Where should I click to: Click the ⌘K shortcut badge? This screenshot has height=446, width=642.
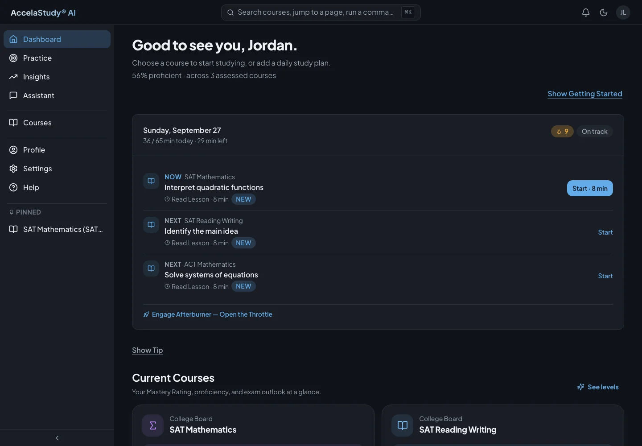pos(408,12)
